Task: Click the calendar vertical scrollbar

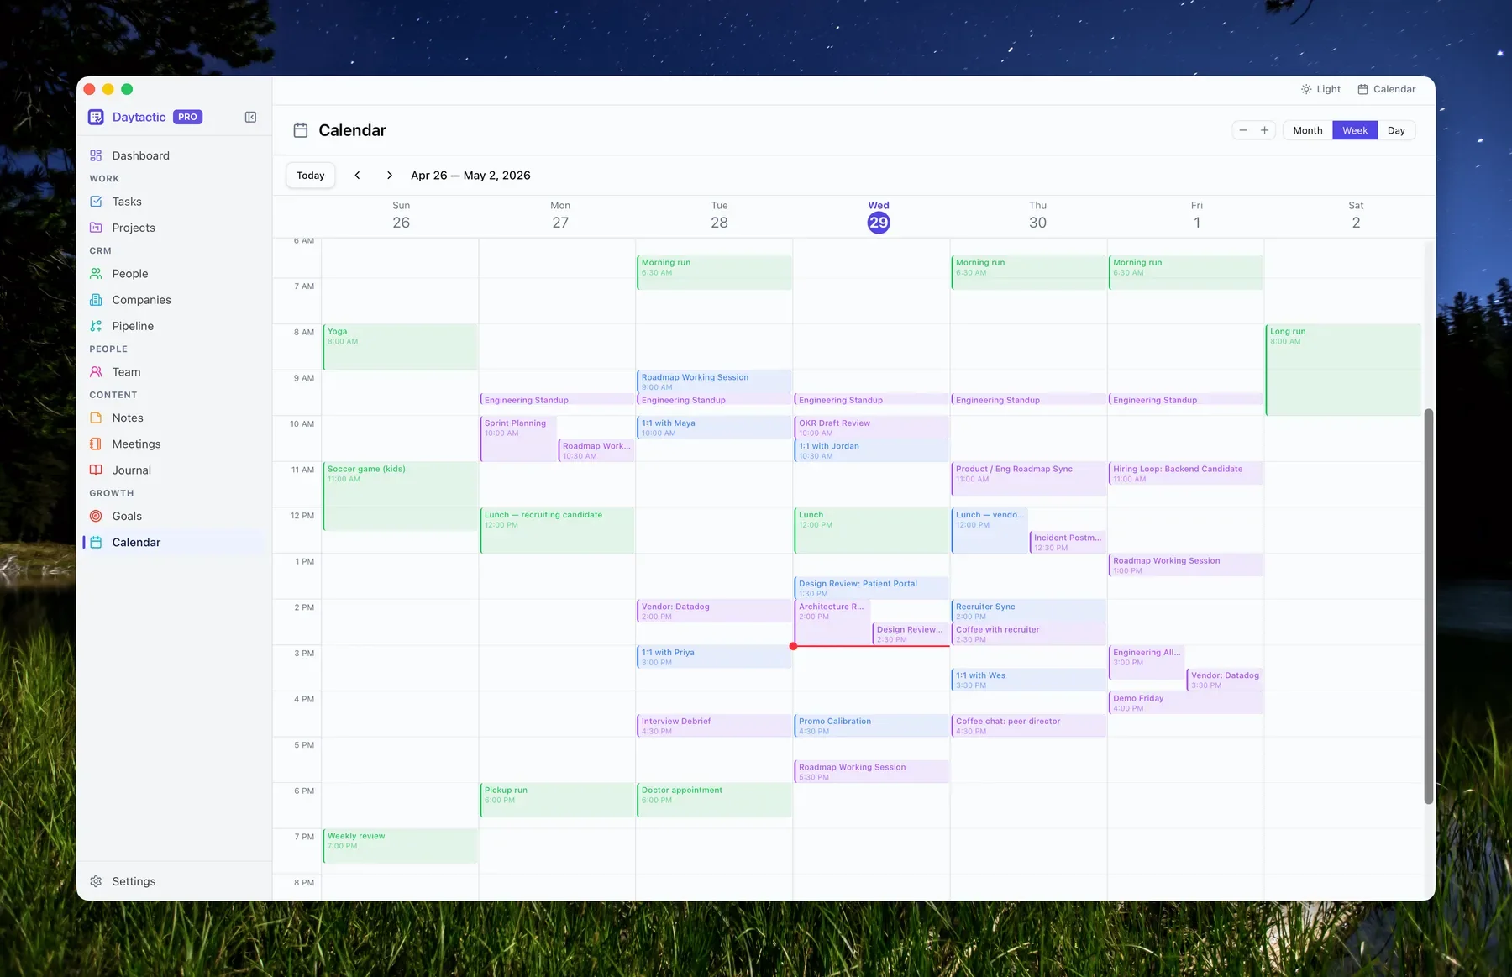Action: pos(1428,607)
